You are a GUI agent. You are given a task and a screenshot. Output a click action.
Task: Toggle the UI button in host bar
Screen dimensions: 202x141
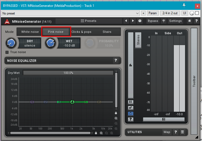click(x=184, y=13)
